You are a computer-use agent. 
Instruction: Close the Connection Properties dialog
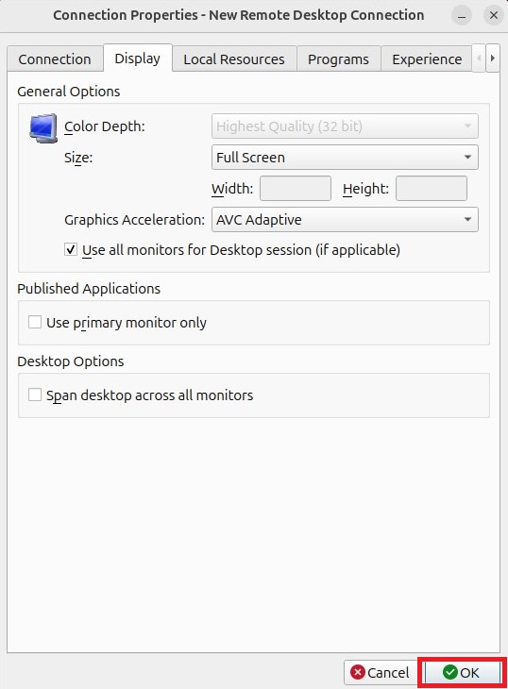[x=494, y=15]
